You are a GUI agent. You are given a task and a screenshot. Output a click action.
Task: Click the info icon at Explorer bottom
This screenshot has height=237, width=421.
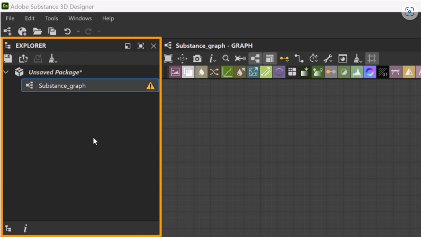point(25,229)
